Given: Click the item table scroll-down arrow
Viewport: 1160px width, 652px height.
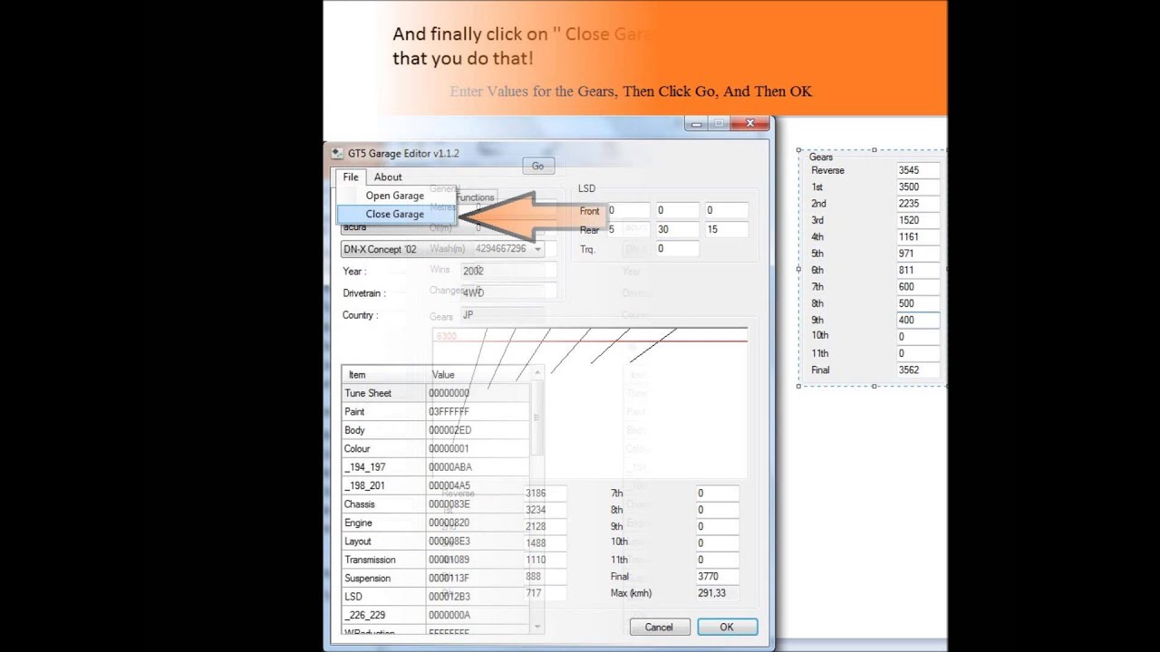Looking at the screenshot, I should pos(536,626).
